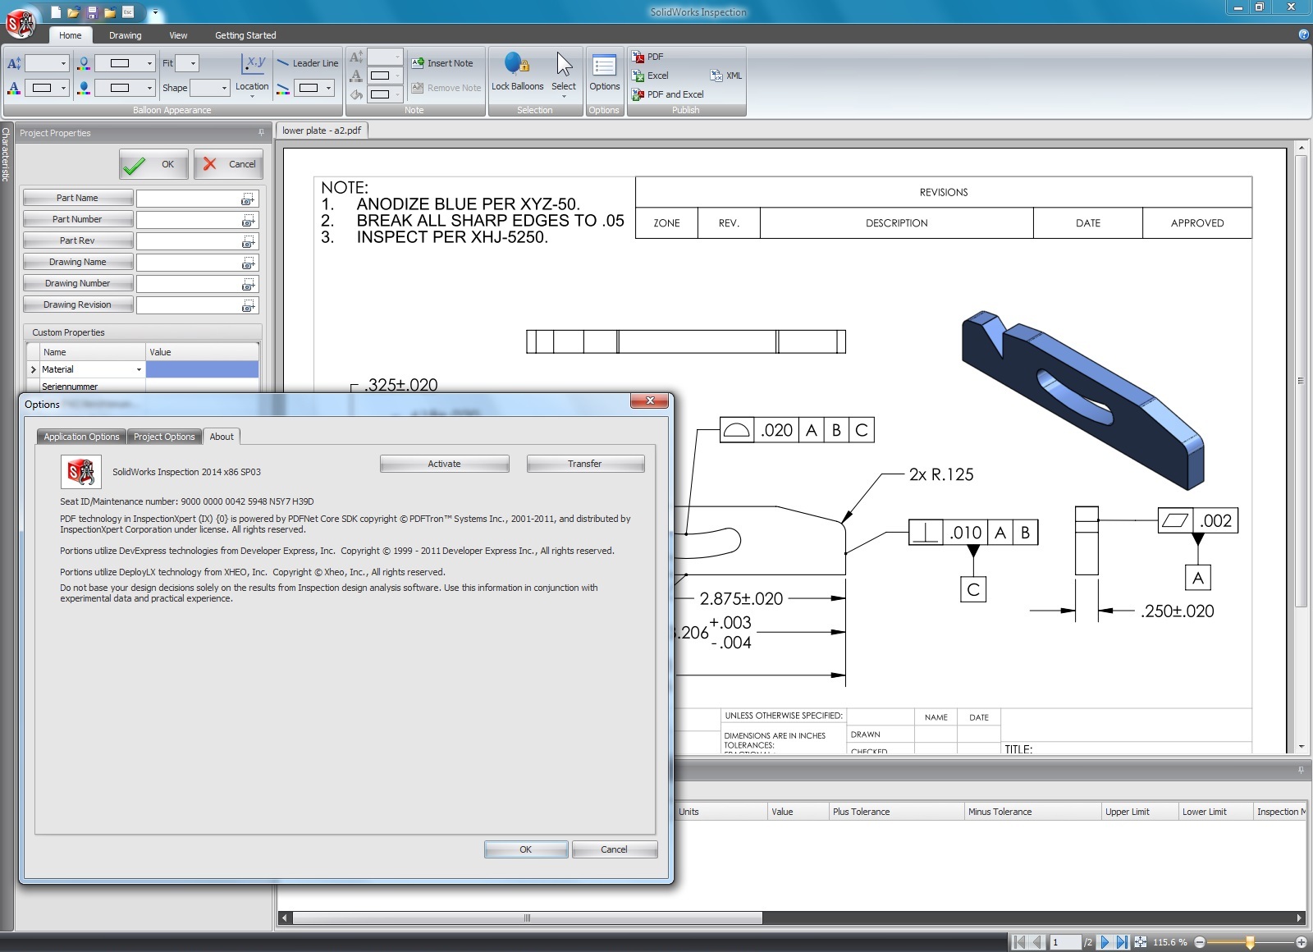
Task: Click the fit-to-window zoom icon
Action: pyautogui.click(x=1141, y=942)
